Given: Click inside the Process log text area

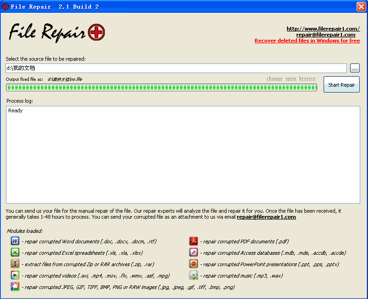Looking at the screenshot, I should click(x=183, y=155).
